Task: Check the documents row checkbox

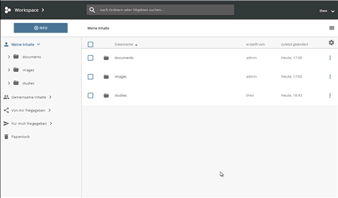Action: [x=90, y=58]
